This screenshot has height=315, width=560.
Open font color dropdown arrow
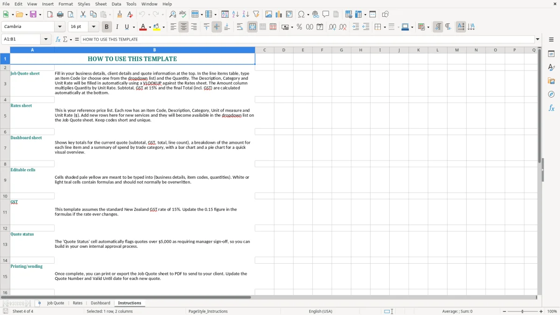coord(149,27)
